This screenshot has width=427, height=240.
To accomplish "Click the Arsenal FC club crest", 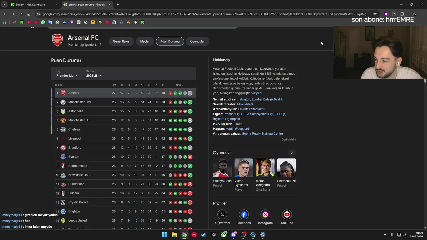I will point(57,40).
